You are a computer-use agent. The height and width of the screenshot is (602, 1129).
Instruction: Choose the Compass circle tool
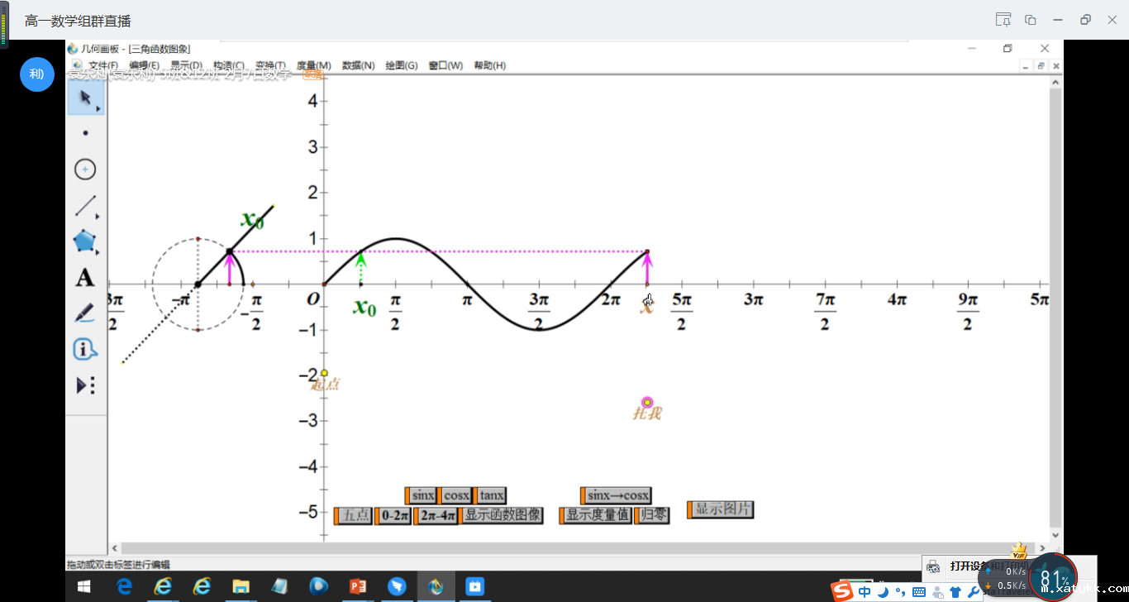pos(85,170)
